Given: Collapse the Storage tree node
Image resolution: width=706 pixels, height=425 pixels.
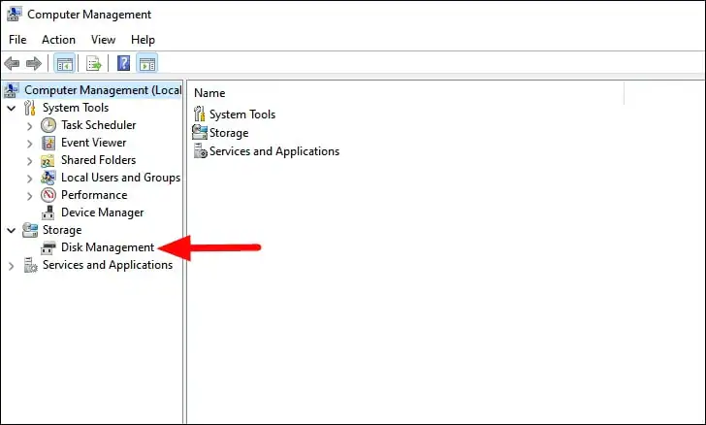Looking at the screenshot, I should (12, 230).
